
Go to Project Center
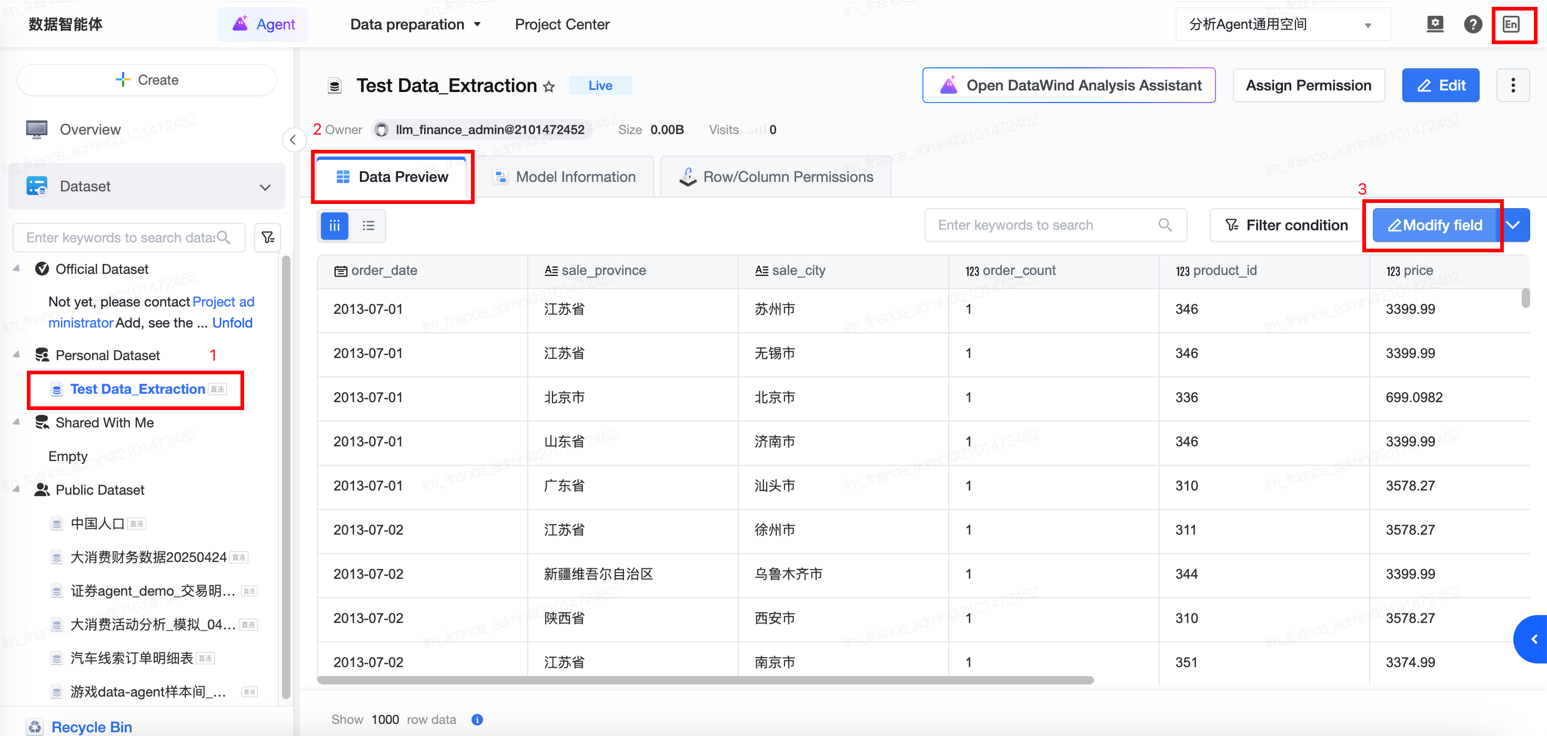(x=562, y=24)
